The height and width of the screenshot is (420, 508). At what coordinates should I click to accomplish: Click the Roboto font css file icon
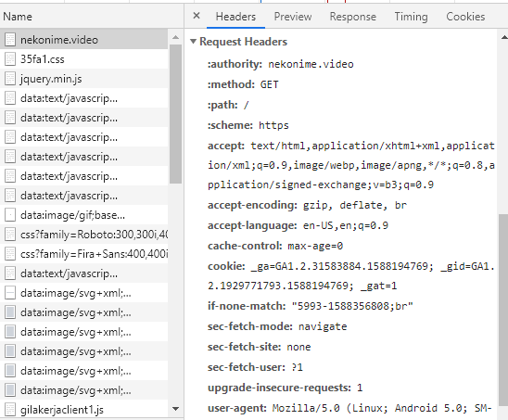(x=10, y=235)
